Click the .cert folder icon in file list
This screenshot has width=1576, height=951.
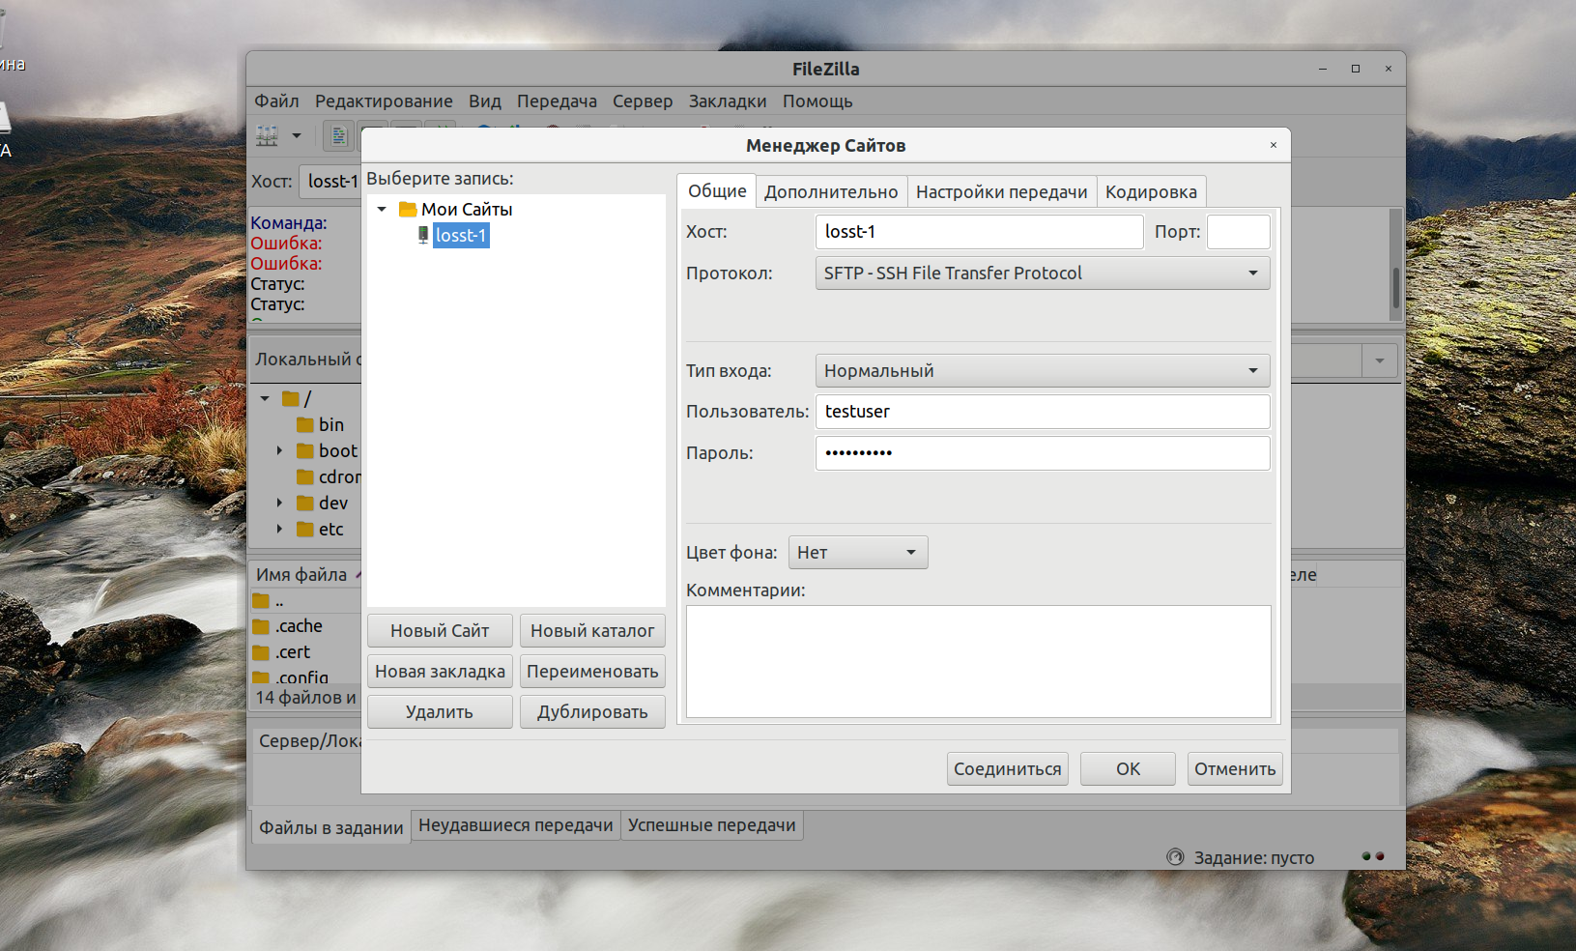(261, 652)
